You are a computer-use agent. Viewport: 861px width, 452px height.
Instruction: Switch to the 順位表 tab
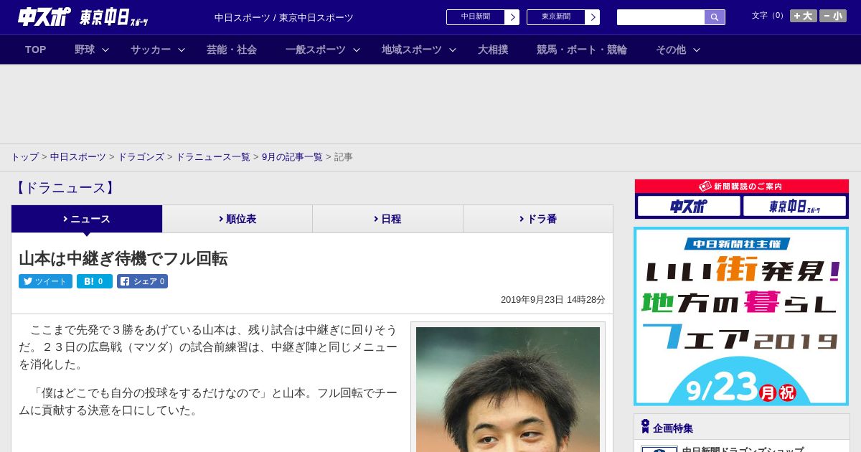(237, 219)
